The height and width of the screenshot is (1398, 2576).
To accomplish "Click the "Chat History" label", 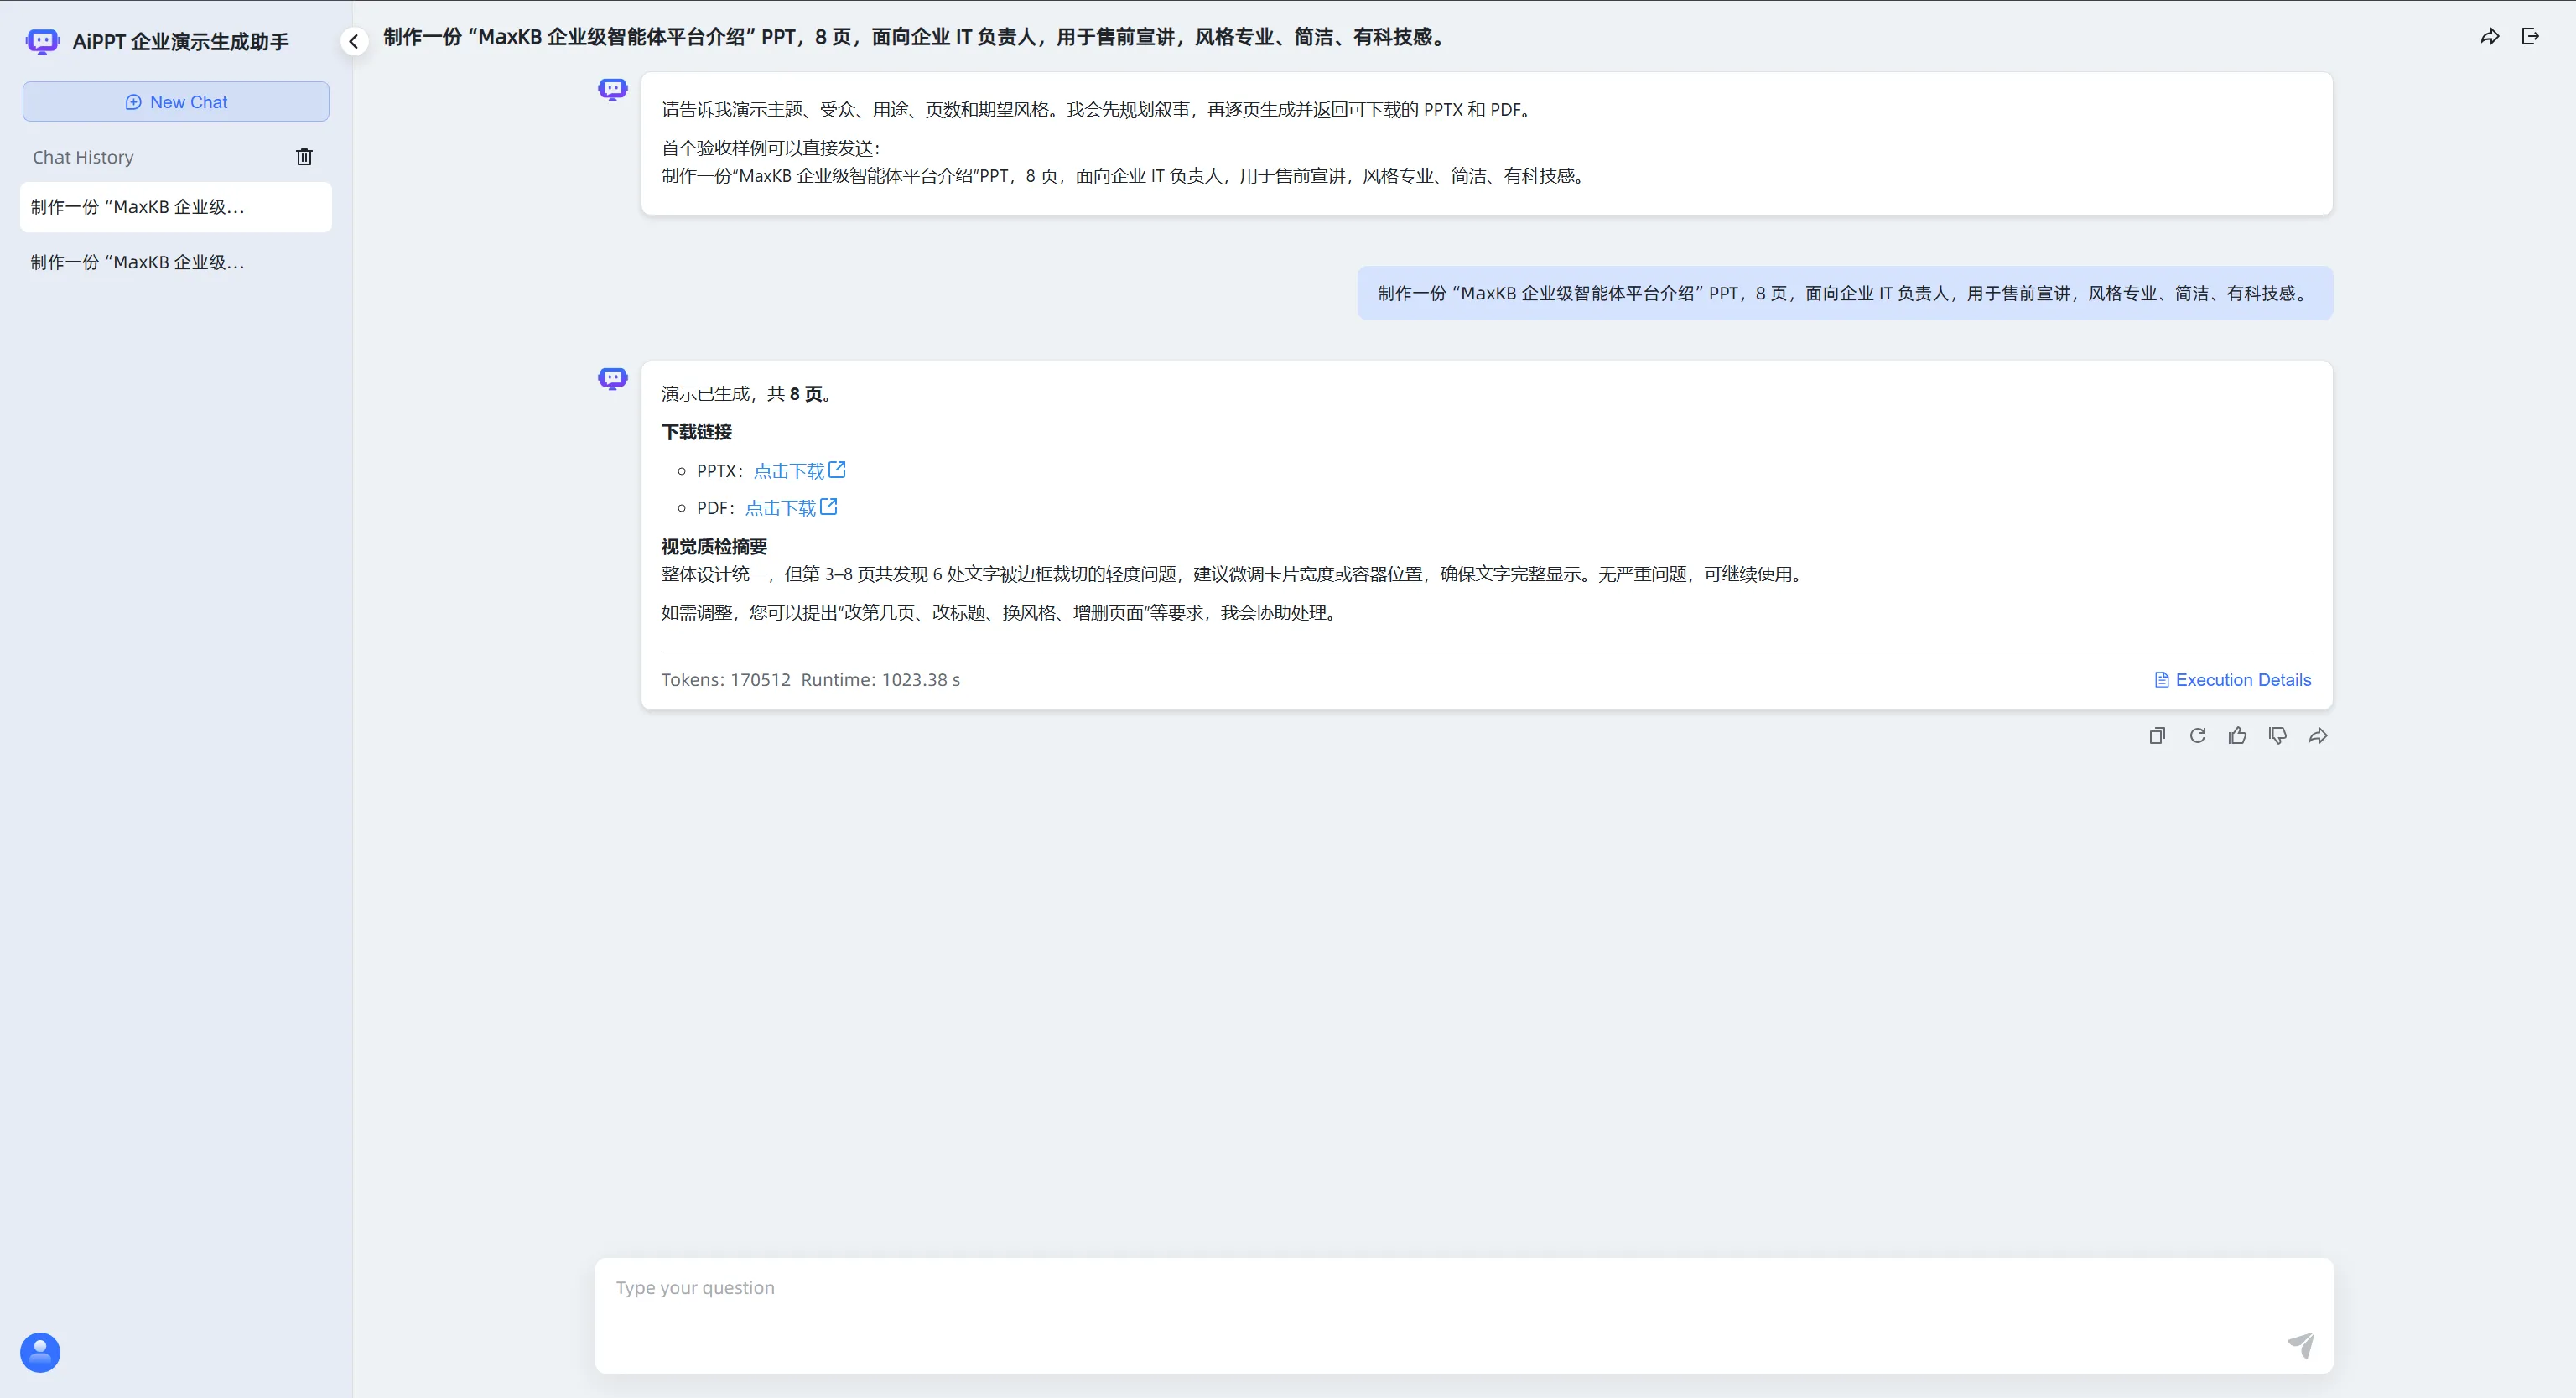I will [83, 157].
